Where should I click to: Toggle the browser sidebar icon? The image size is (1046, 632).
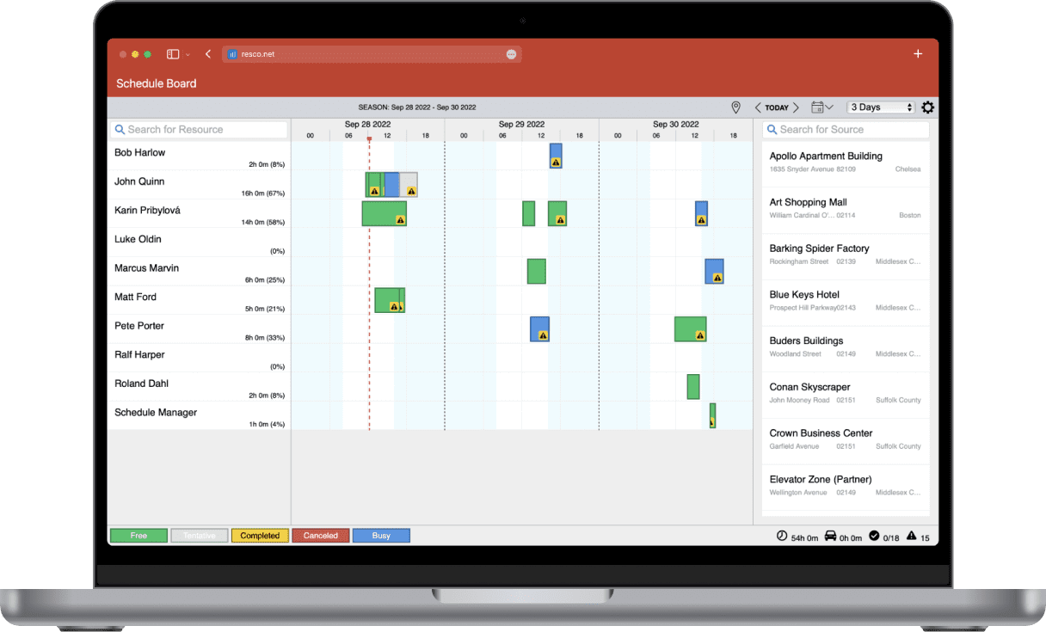(173, 54)
